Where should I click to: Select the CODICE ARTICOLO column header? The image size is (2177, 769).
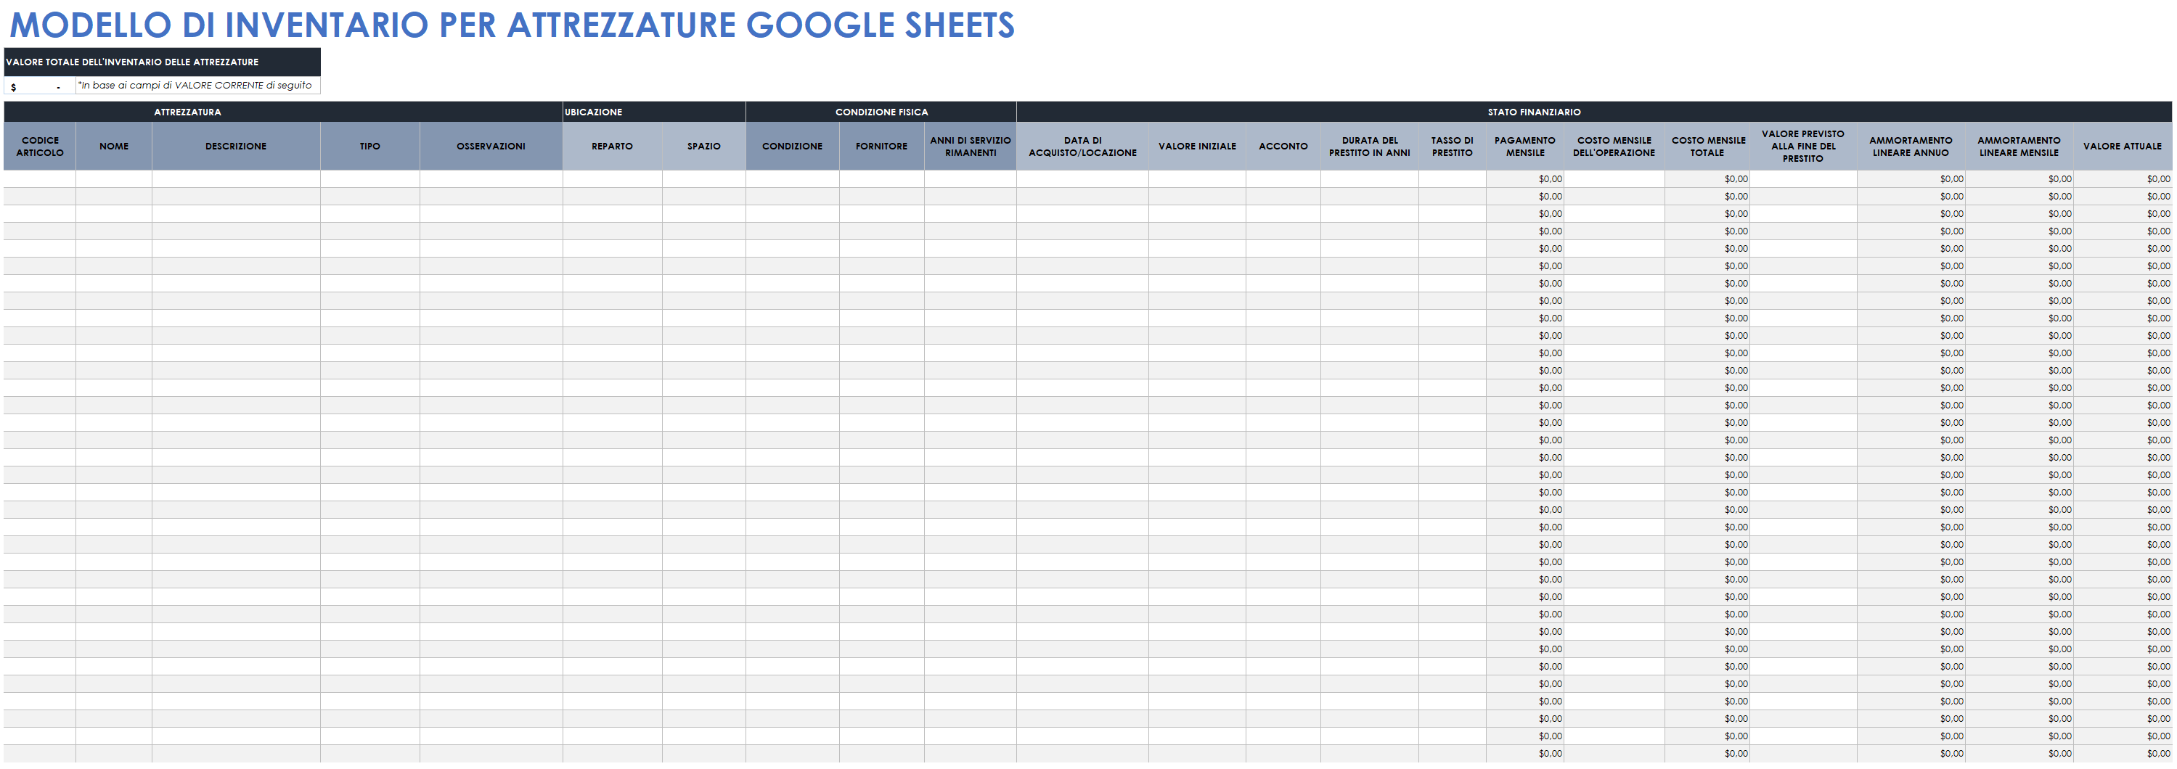click(x=40, y=147)
